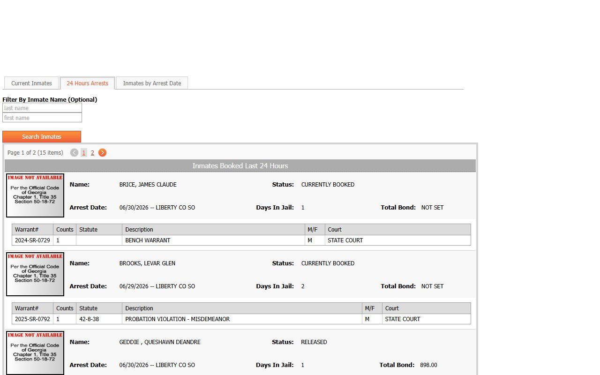
Task: Click PROBATION VIOLATION - MISDEMEANOR description
Action: pyautogui.click(x=177, y=319)
